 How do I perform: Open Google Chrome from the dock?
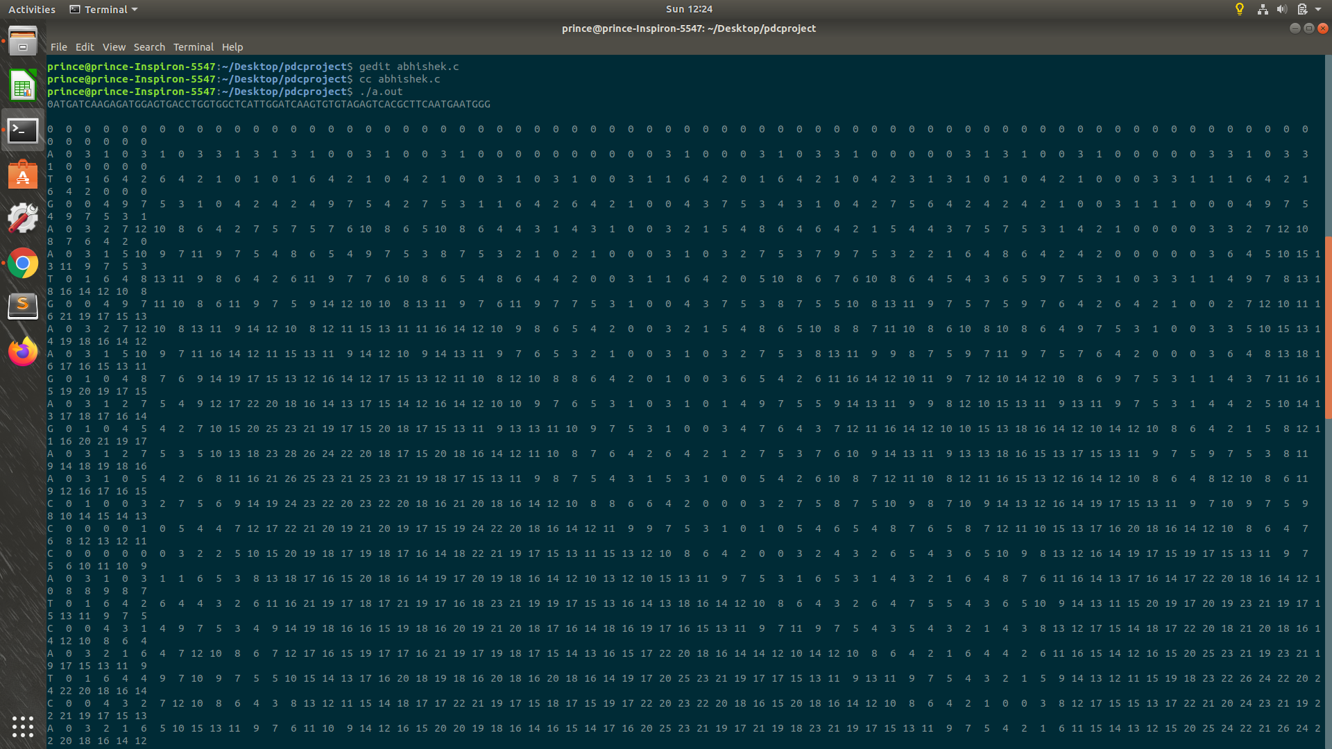pyautogui.click(x=23, y=264)
